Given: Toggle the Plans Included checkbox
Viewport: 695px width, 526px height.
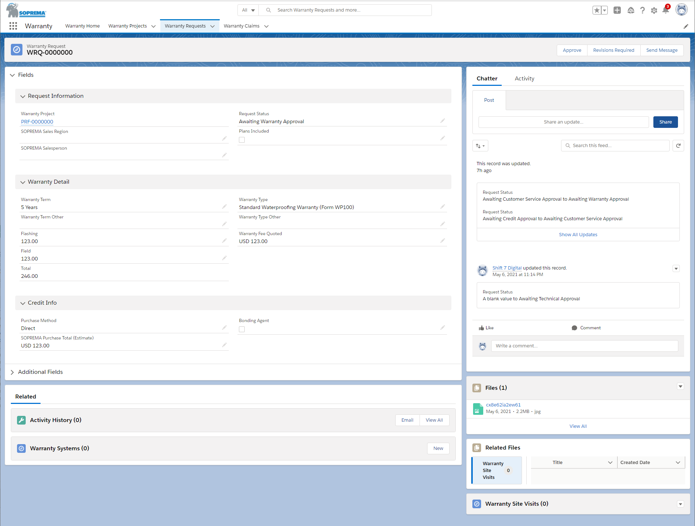Looking at the screenshot, I should (242, 140).
